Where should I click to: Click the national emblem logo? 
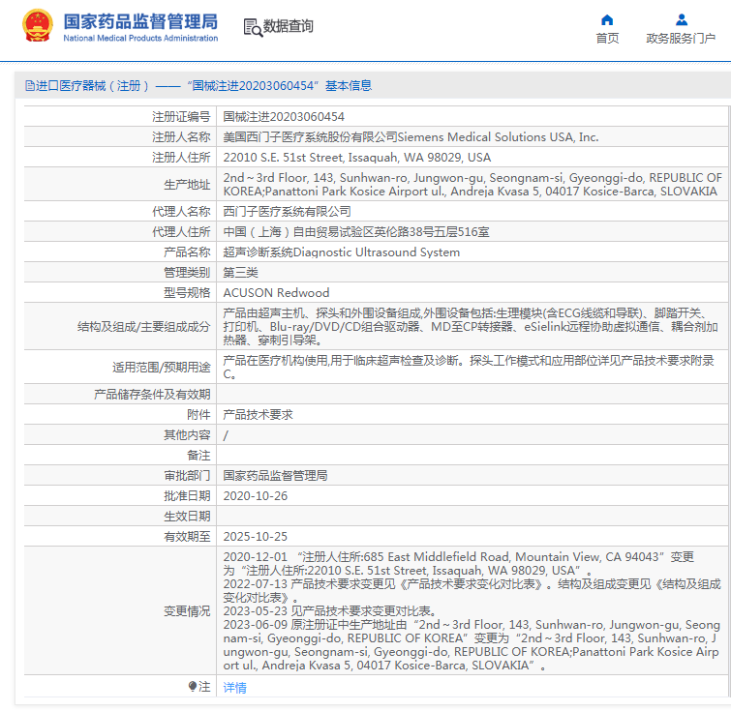pos(38,25)
